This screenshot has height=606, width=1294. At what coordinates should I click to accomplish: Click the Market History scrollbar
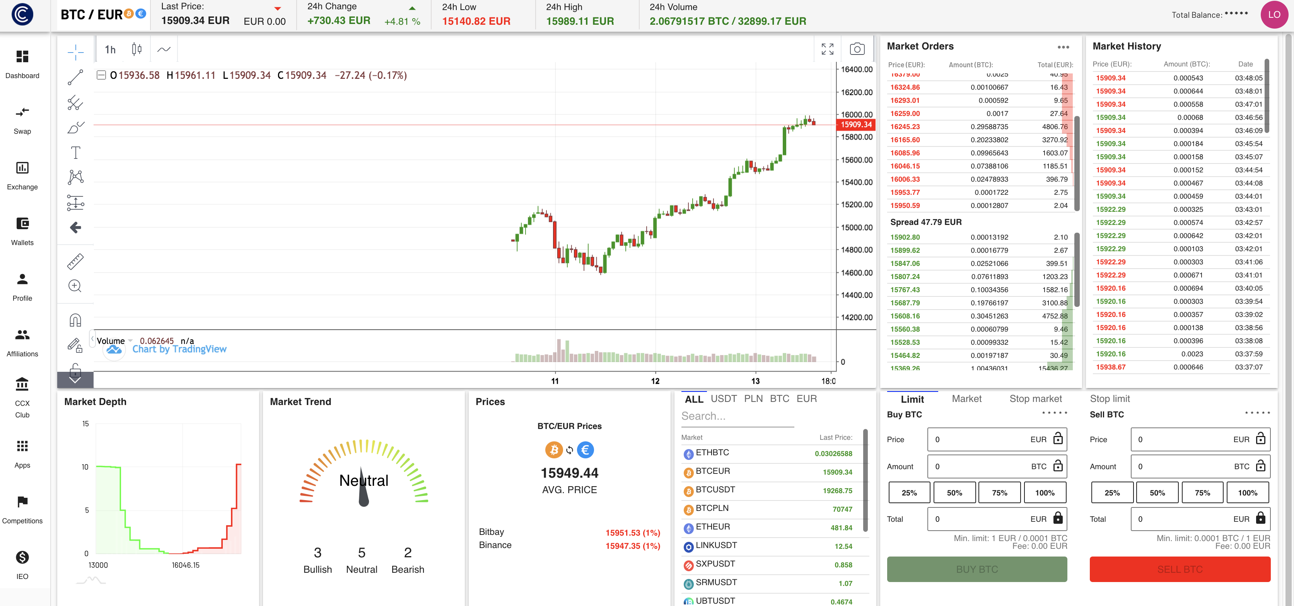[x=1267, y=95]
